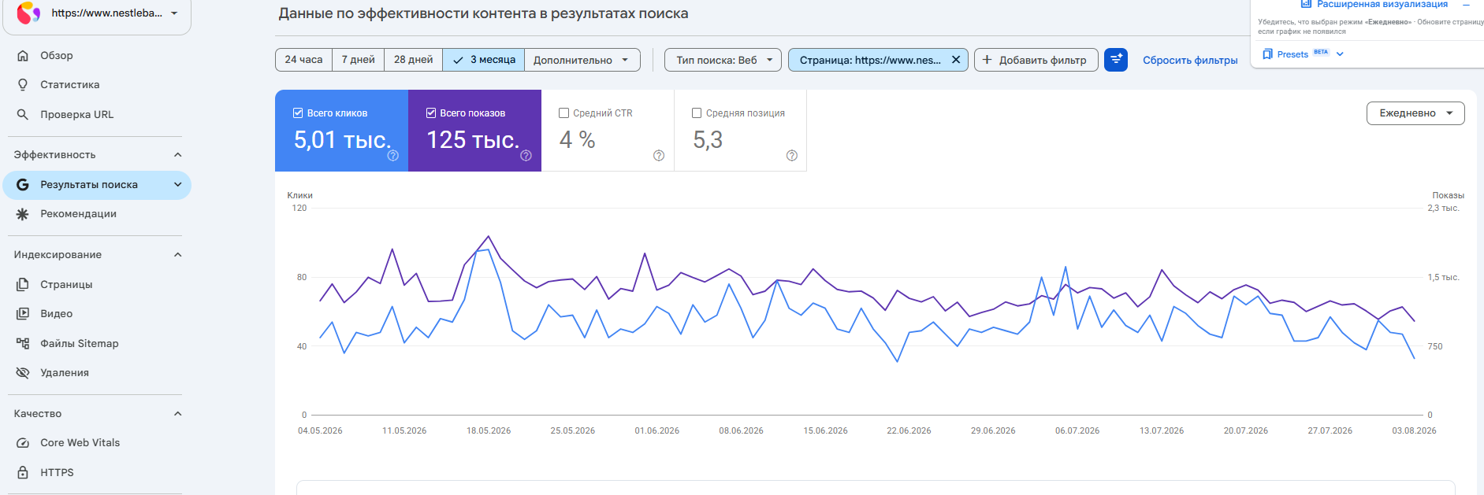Enable the average CTR checkbox
Viewport: 1484px width, 495px height.
pos(563,113)
